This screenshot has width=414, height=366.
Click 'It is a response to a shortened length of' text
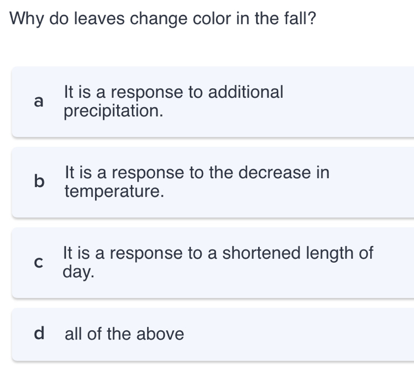[x=218, y=253]
